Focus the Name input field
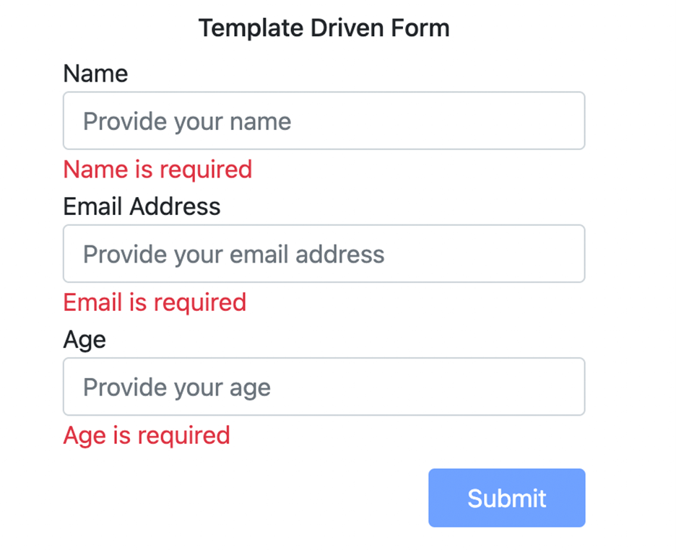 click(324, 121)
